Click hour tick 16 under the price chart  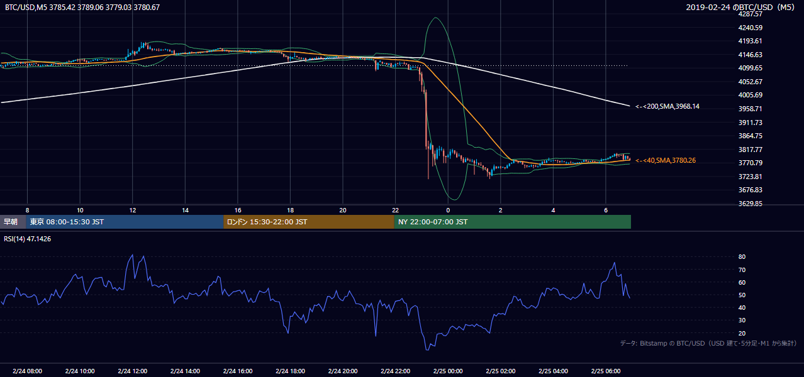click(x=238, y=210)
